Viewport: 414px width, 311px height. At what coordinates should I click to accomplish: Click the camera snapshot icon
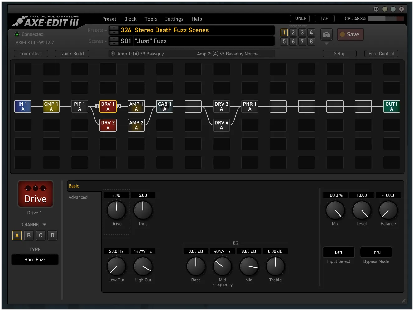coord(326,35)
